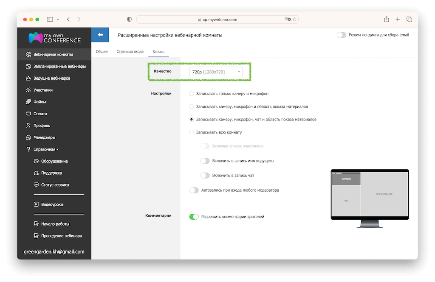
Task: Open Поддержка headset support icon
Action: [x=36, y=173]
